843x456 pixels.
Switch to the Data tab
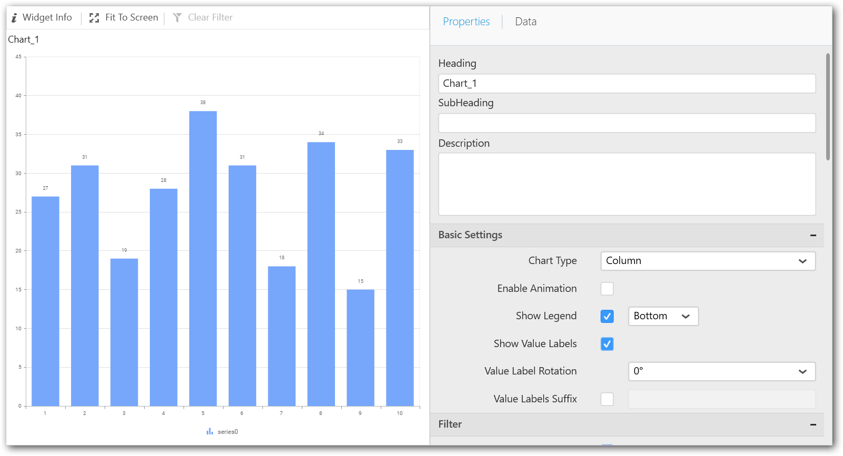pyautogui.click(x=525, y=22)
